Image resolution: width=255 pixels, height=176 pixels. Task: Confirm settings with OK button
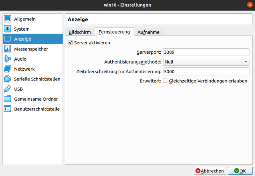tap(240, 171)
